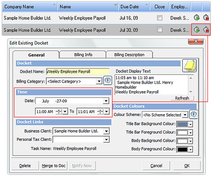
Task: Expand Billing Category dropdown
Action: pyautogui.click(x=99, y=81)
